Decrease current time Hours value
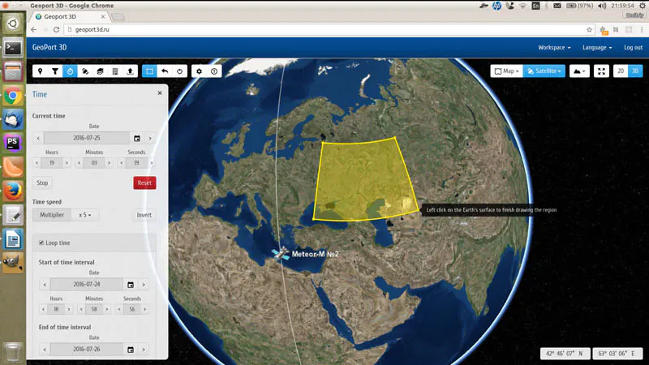 coord(37,163)
